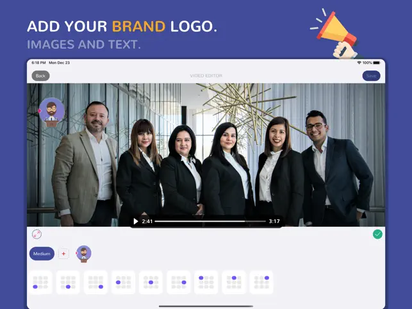Click the avatar logo overlay on video

51,112
